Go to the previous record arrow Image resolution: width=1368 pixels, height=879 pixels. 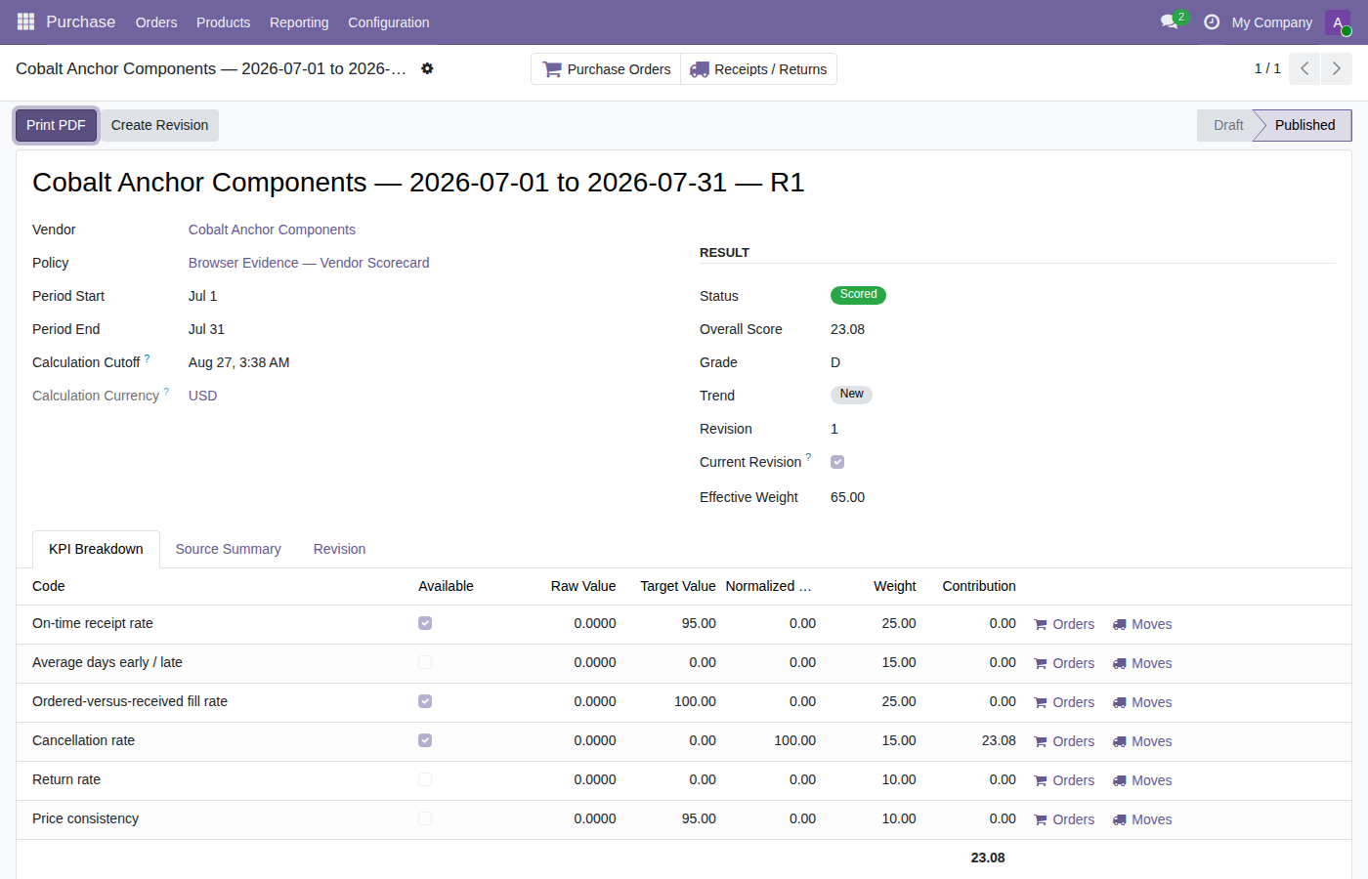(1304, 68)
